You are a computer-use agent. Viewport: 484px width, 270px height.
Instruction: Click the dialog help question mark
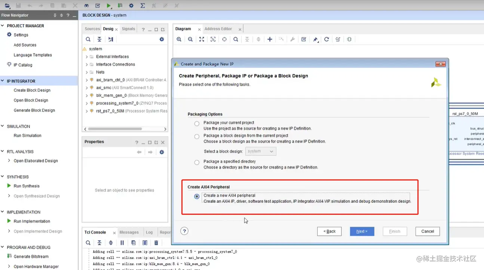[x=184, y=231]
